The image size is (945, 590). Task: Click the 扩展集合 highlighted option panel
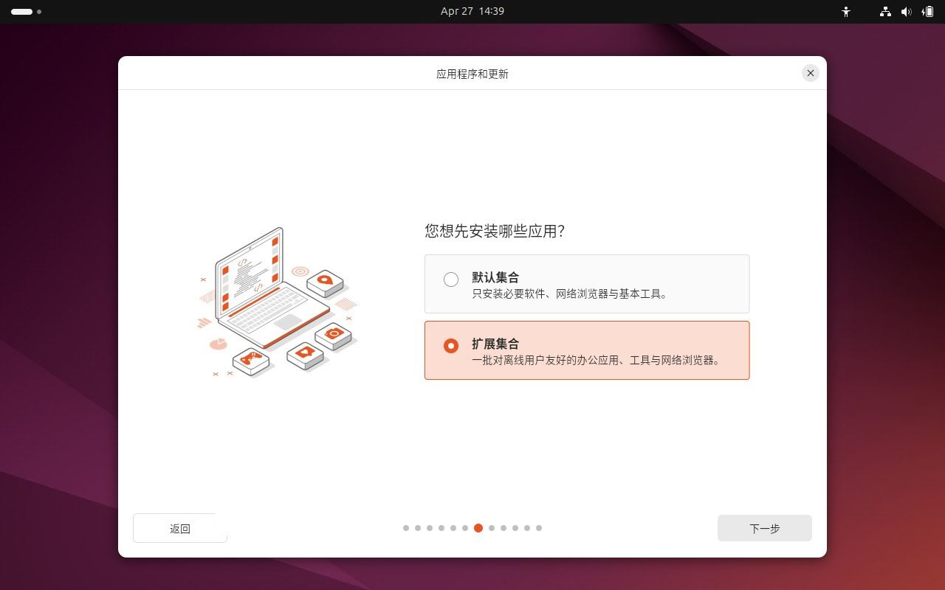pyautogui.click(x=587, y=350)
